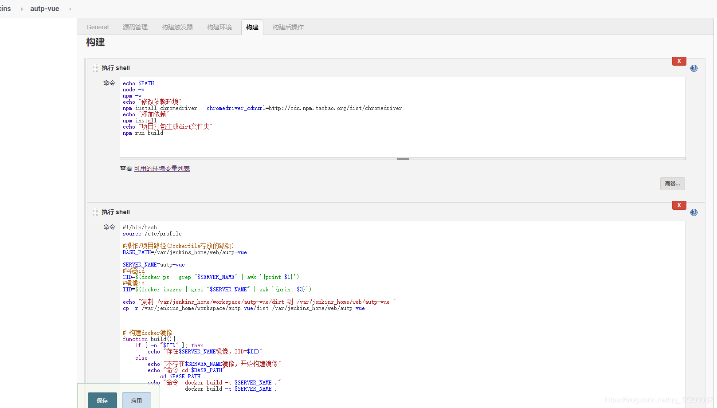Delete the first 执行 shell step via its X icon
The height and width of the screenshot is (408, 717).
679,61
